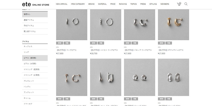Select BRAND in top navigation
The image size is (212, 106).
point(91,4)
